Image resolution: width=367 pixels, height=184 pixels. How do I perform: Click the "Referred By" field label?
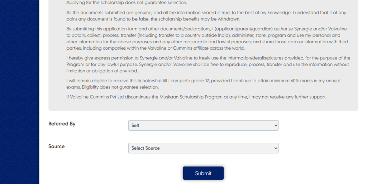click(62, 124)
